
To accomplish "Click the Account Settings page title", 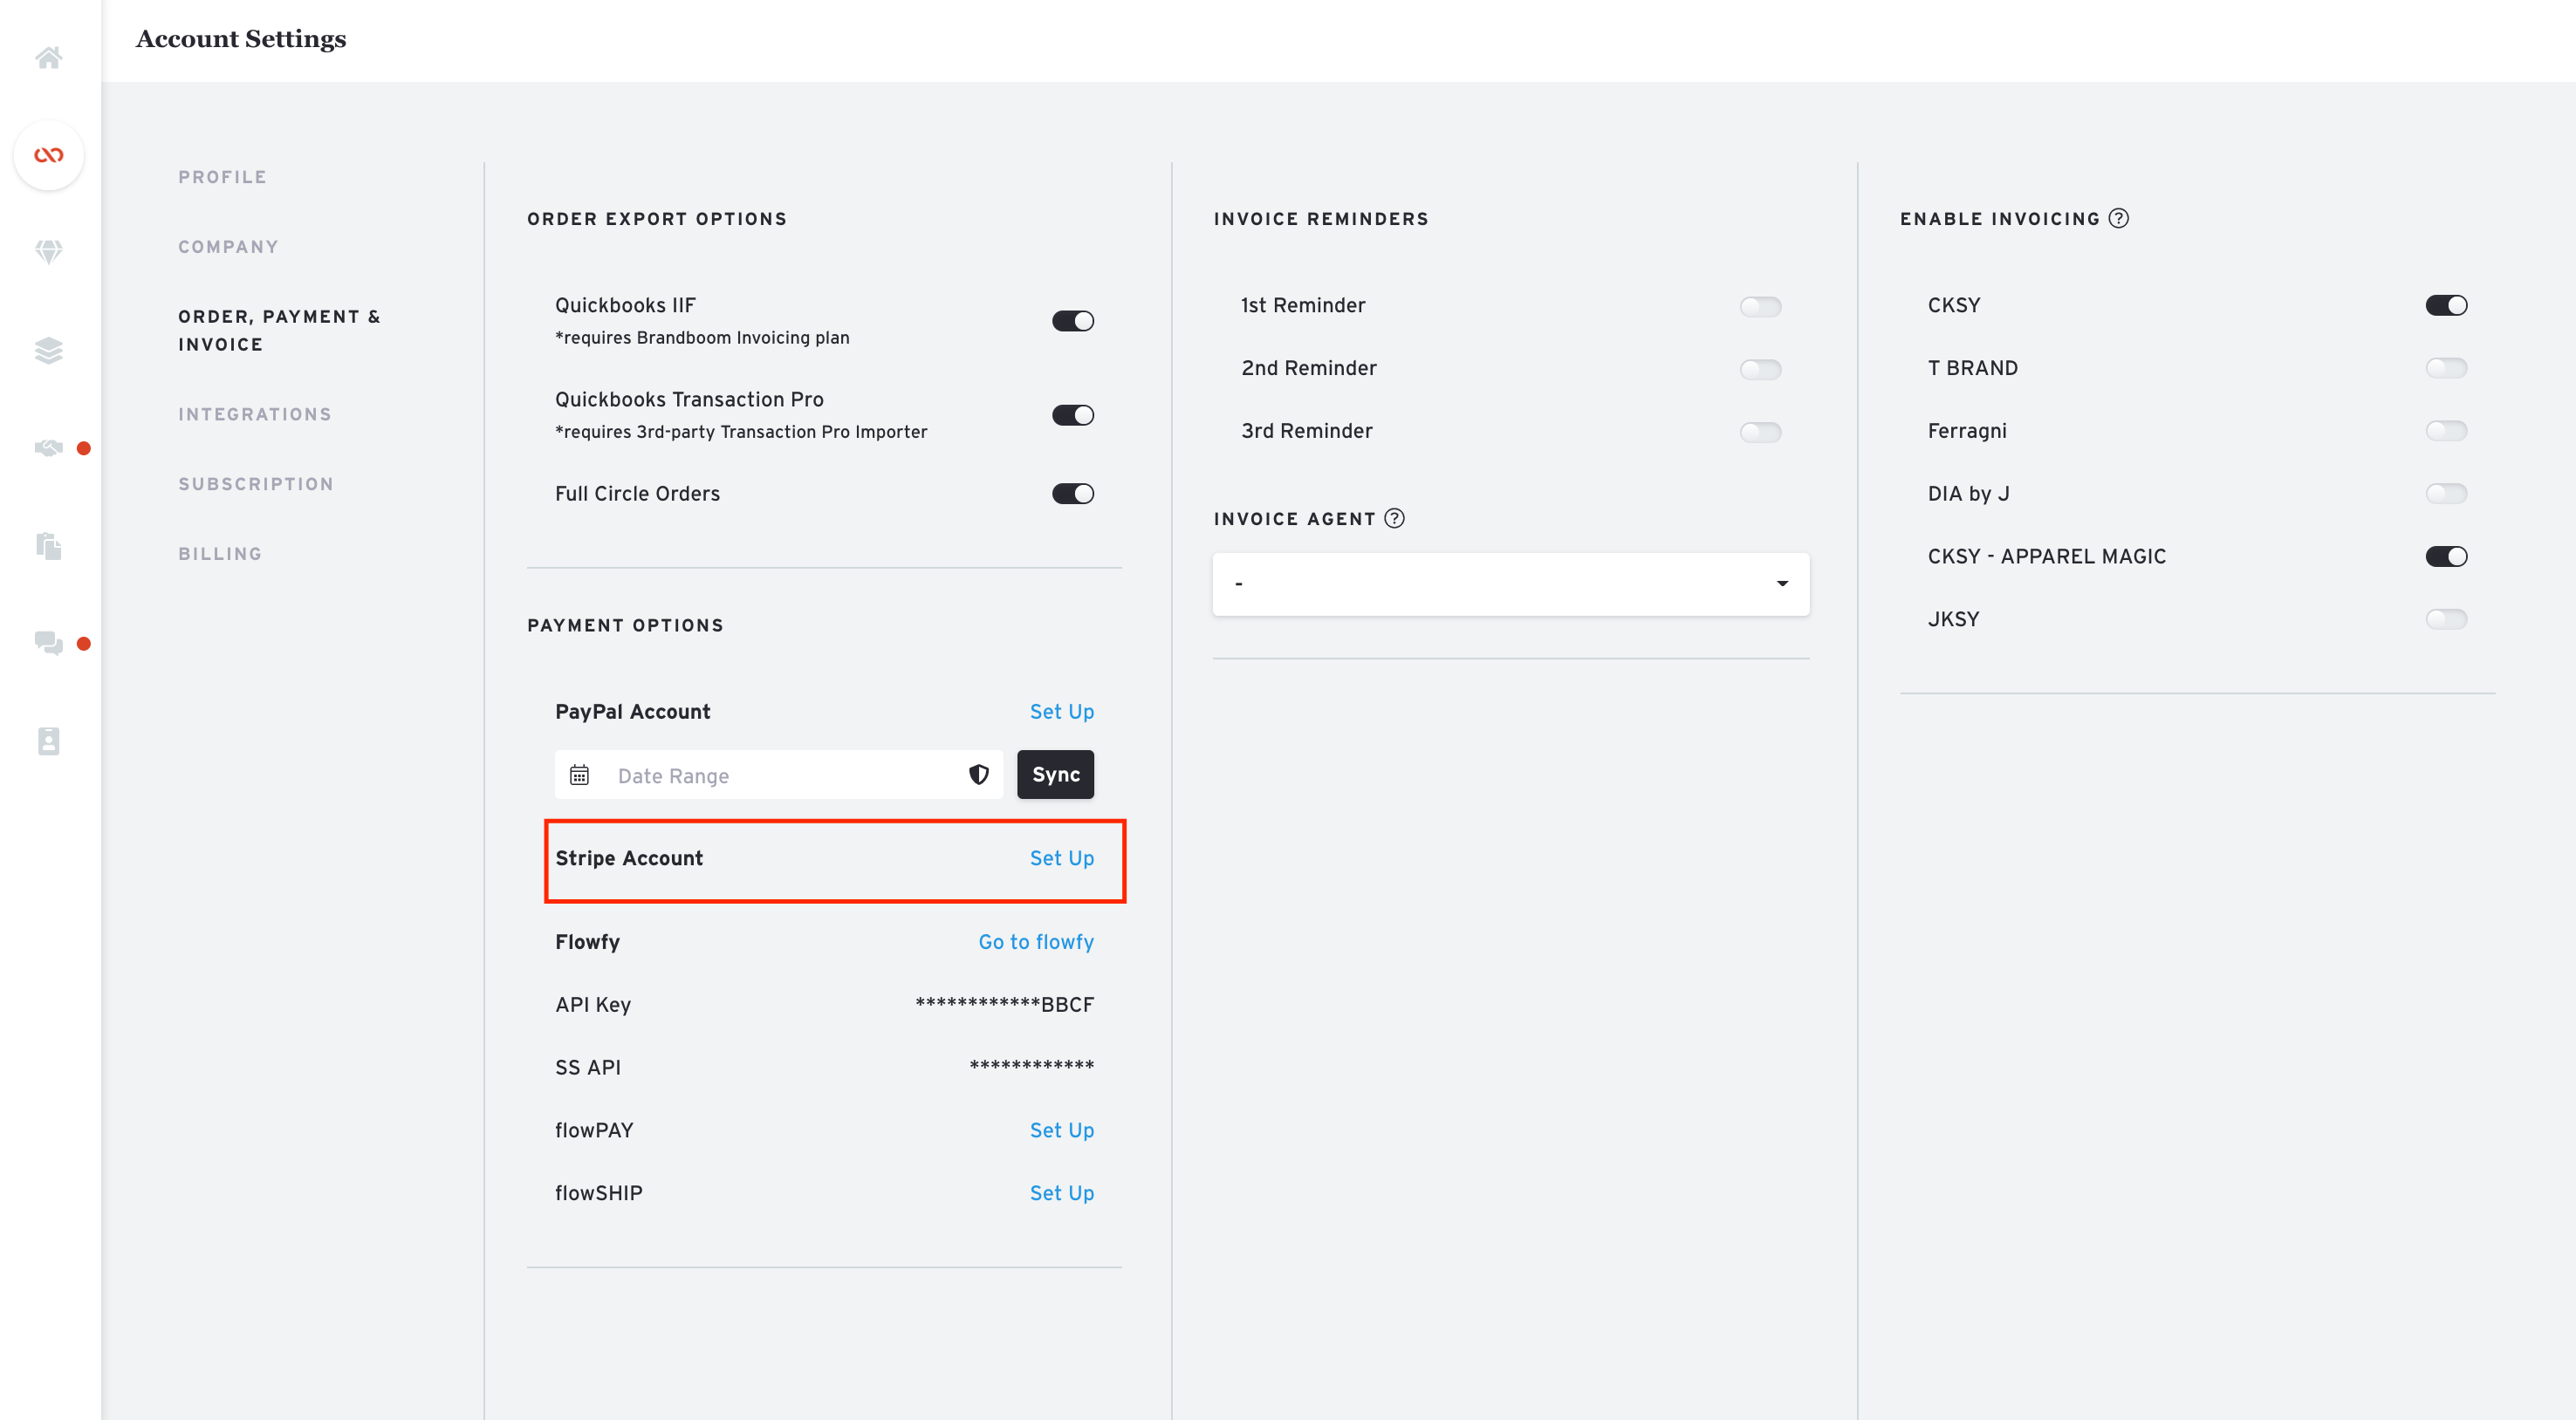I will (241, 39).
